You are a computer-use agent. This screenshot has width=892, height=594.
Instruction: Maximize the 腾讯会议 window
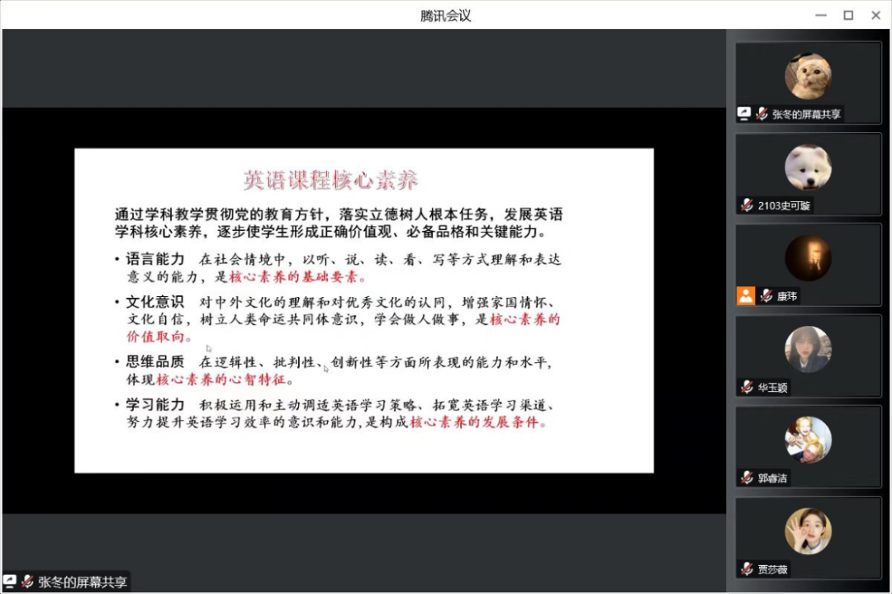point(847,15)
